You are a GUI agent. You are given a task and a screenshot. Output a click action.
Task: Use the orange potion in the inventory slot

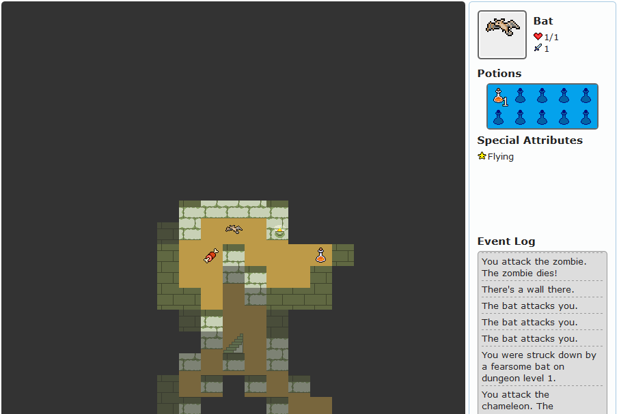[499, 96]
